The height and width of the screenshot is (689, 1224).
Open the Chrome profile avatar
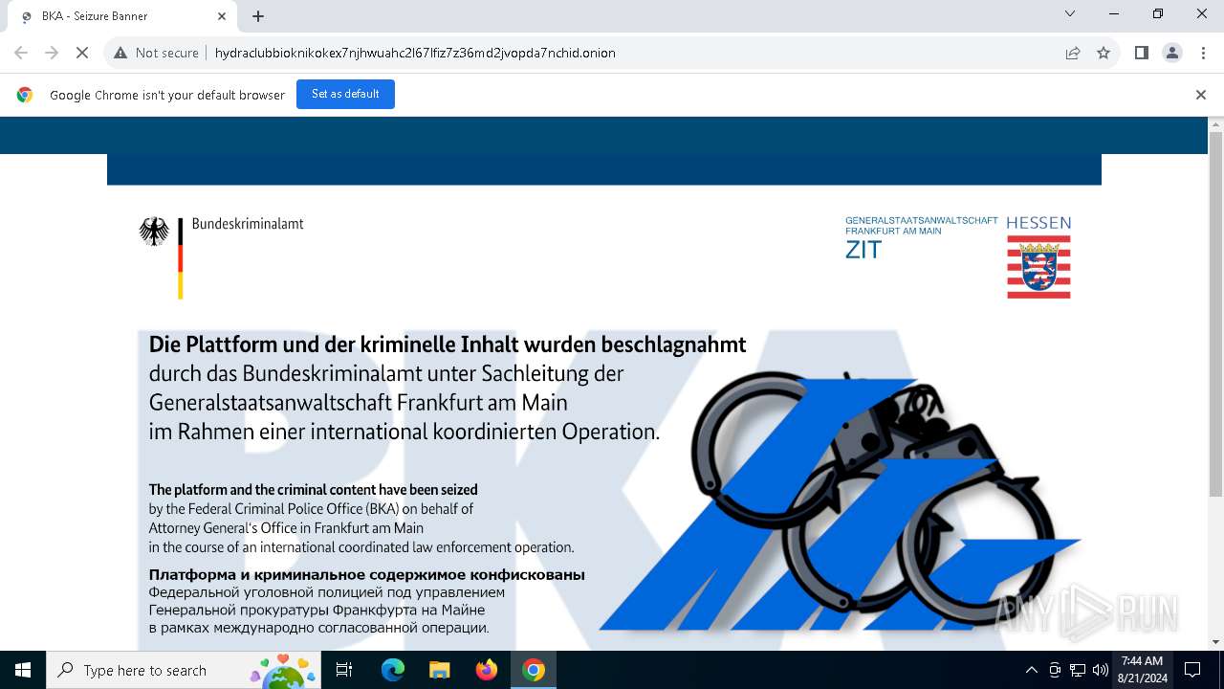[x=1172, y=53]
